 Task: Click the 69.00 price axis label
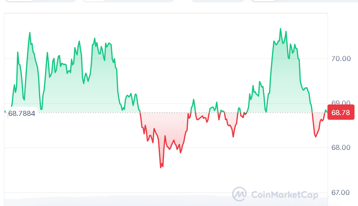click(341, 103)
